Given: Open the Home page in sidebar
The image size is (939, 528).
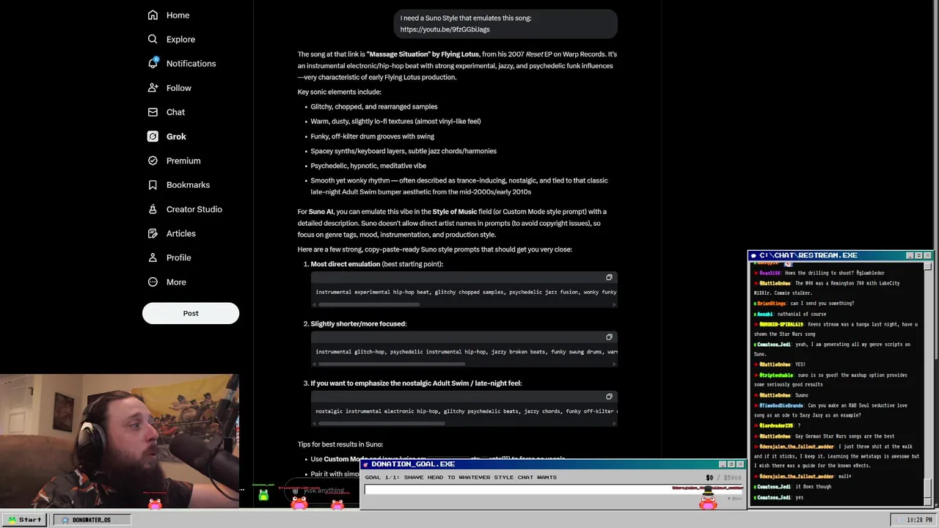Looking at the screenshot, I should pyautogui.click(x=169, y=15).
